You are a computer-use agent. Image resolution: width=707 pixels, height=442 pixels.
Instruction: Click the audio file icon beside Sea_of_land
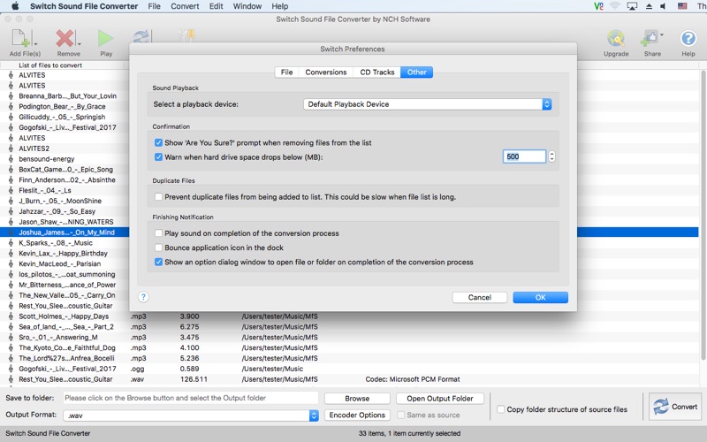point(11,326)
